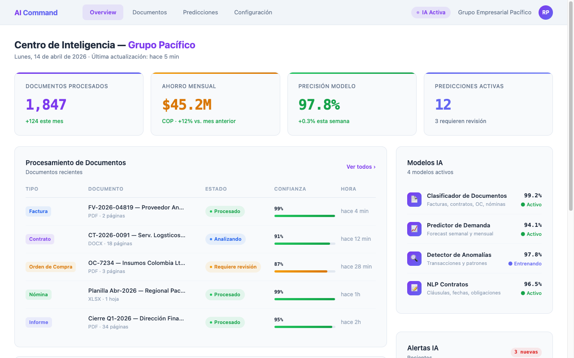Open the Predicciones tab

pos(200,13)
